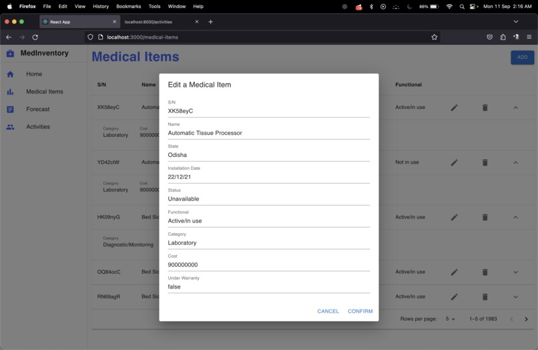This screenshot has width=538, height=350.
Task: Expand the OQ84ocC row details
Action: [515, 272]
